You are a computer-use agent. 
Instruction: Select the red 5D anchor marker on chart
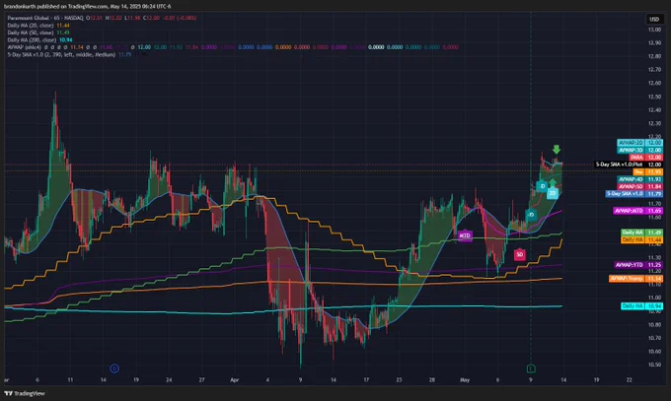(x=519, y=255)
